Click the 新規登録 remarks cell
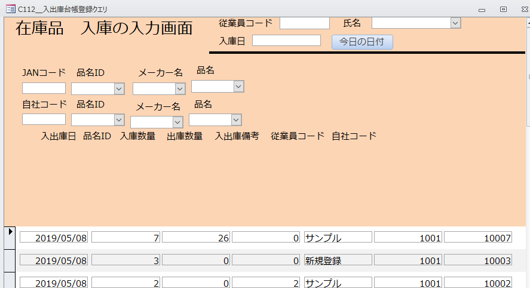This screenshot has height=288, width=530. coord(338,260)
